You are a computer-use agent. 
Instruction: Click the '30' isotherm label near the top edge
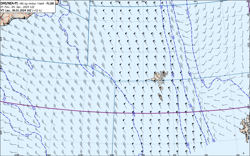tap(173, 6)
